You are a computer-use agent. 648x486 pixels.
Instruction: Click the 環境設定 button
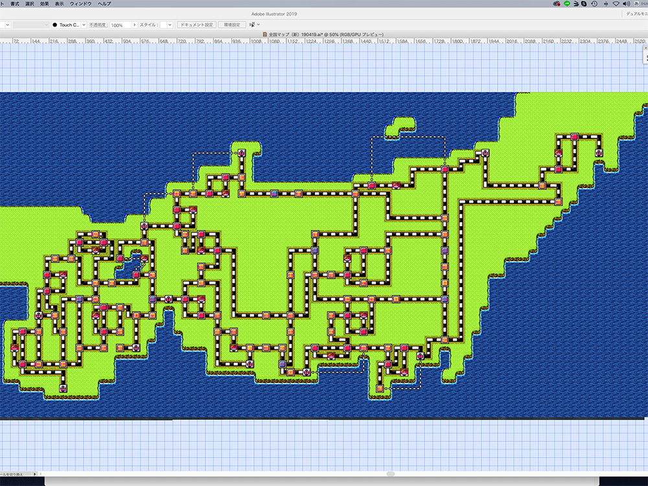point(231,25)
